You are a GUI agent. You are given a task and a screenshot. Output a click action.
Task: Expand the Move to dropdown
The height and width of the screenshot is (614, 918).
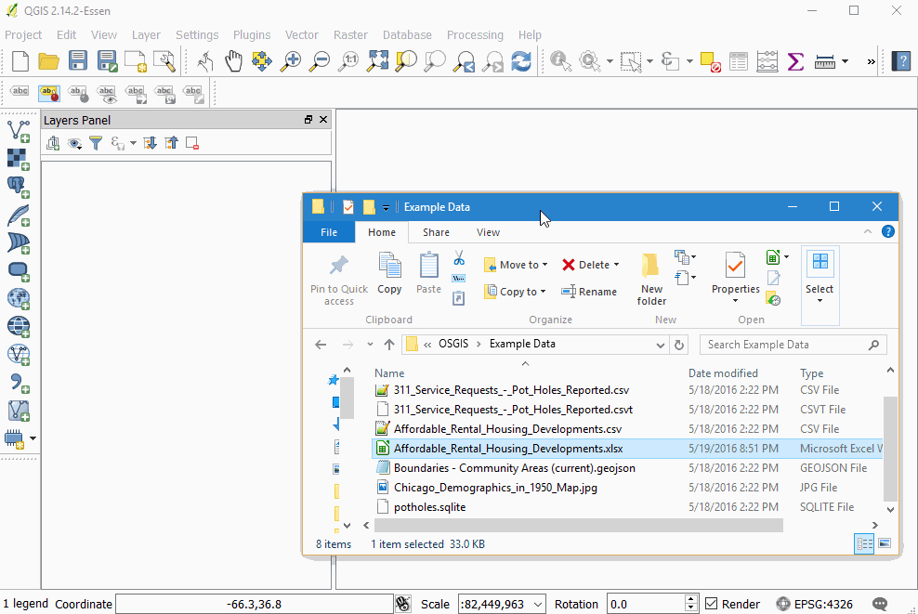point(545,265)
